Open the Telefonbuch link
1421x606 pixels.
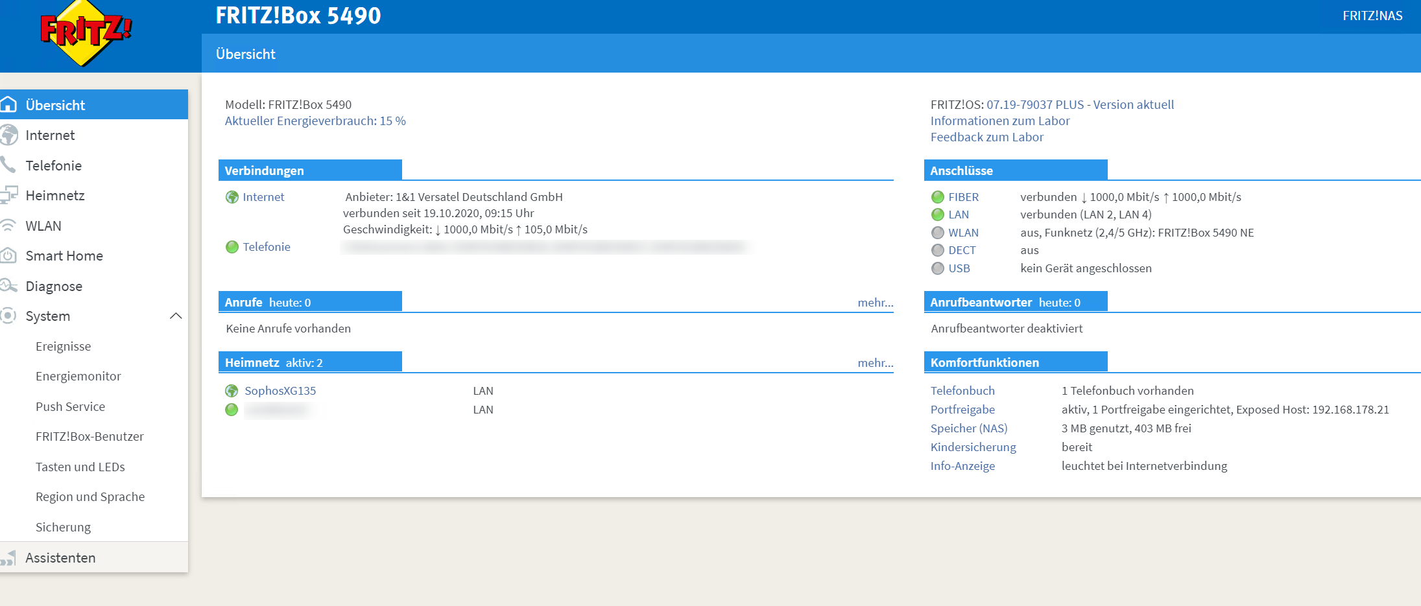pos(962,391)
